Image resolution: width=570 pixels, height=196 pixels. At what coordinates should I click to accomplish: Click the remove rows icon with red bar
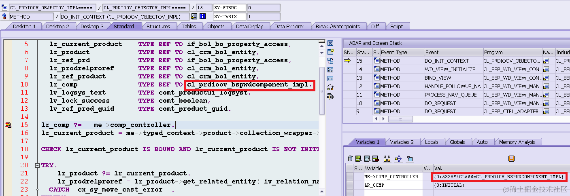[x=375, y=158]
